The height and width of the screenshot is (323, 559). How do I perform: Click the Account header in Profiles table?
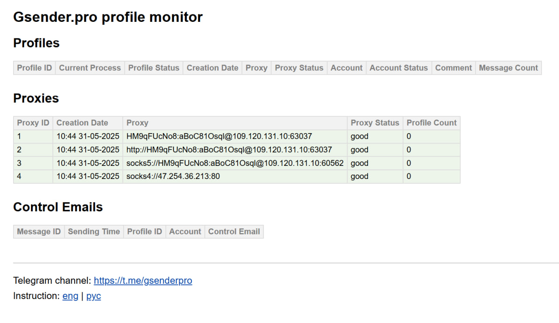347,68
